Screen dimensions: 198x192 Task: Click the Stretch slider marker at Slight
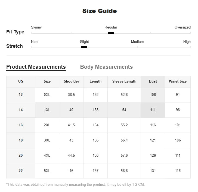84,47
